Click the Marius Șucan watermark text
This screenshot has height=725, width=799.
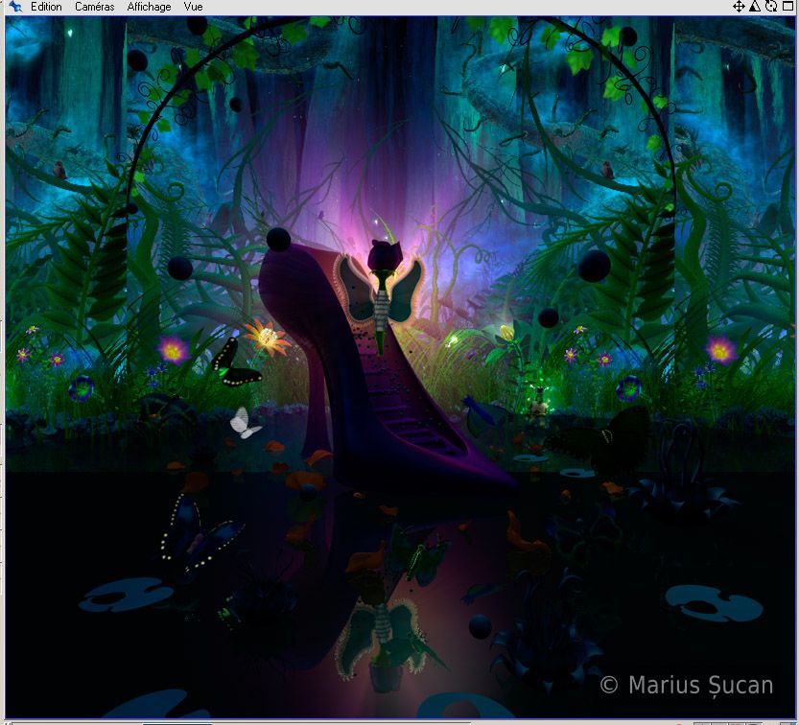pyautogui.click(x=687, y=685)
